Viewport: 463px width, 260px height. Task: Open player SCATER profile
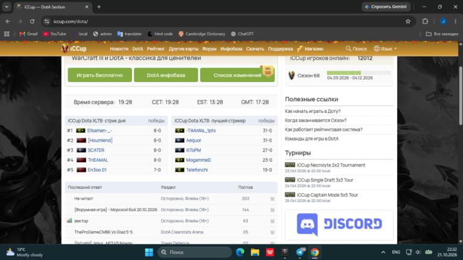pyautogui.click(x=96, y=150)
